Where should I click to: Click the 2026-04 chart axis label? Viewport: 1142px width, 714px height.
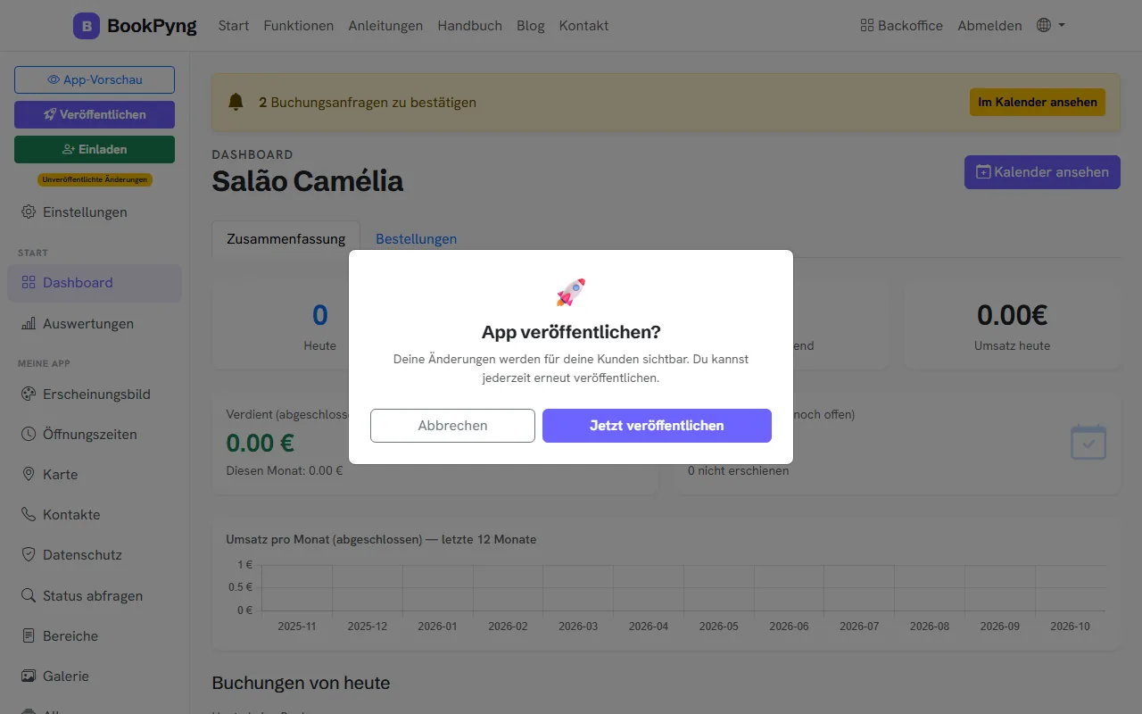coord(649,627)
